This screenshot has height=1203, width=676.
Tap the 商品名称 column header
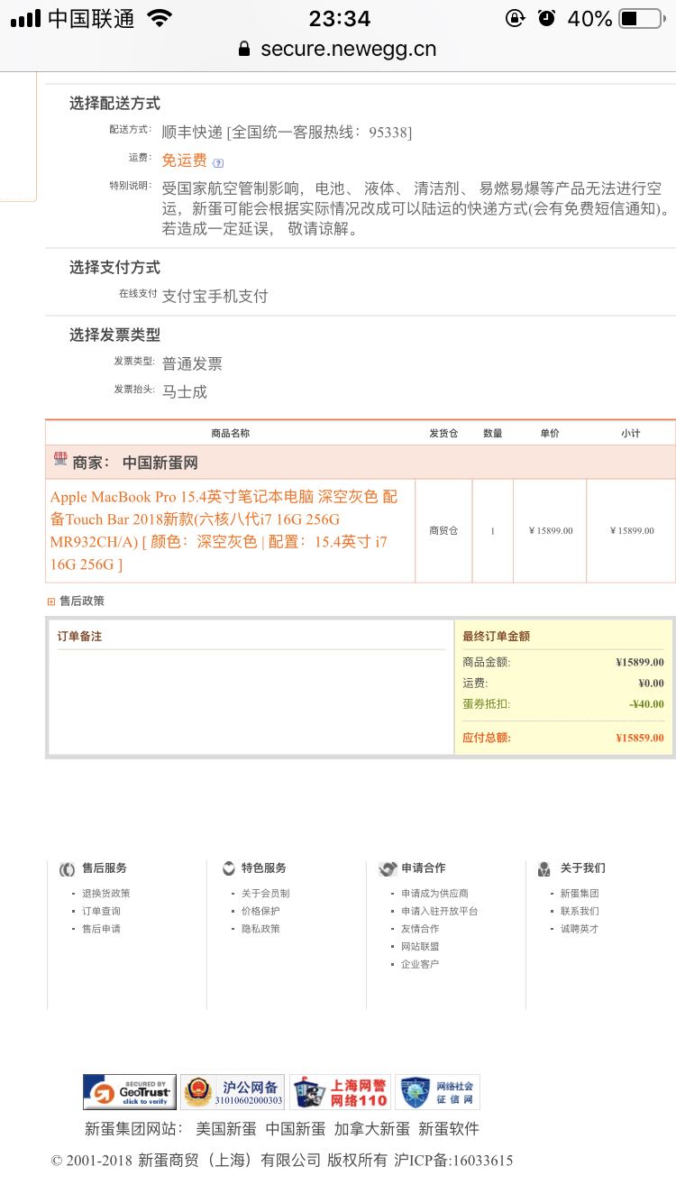click(x=230, y=434)
